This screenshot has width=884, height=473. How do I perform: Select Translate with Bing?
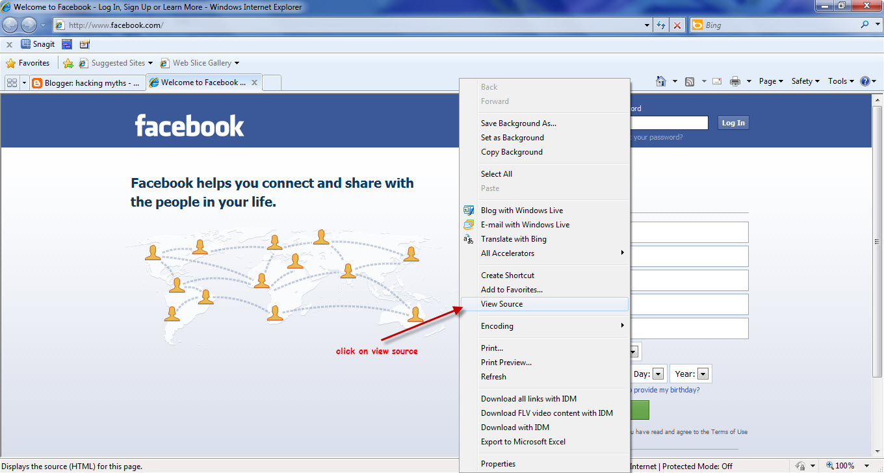(x=545, y=239)
